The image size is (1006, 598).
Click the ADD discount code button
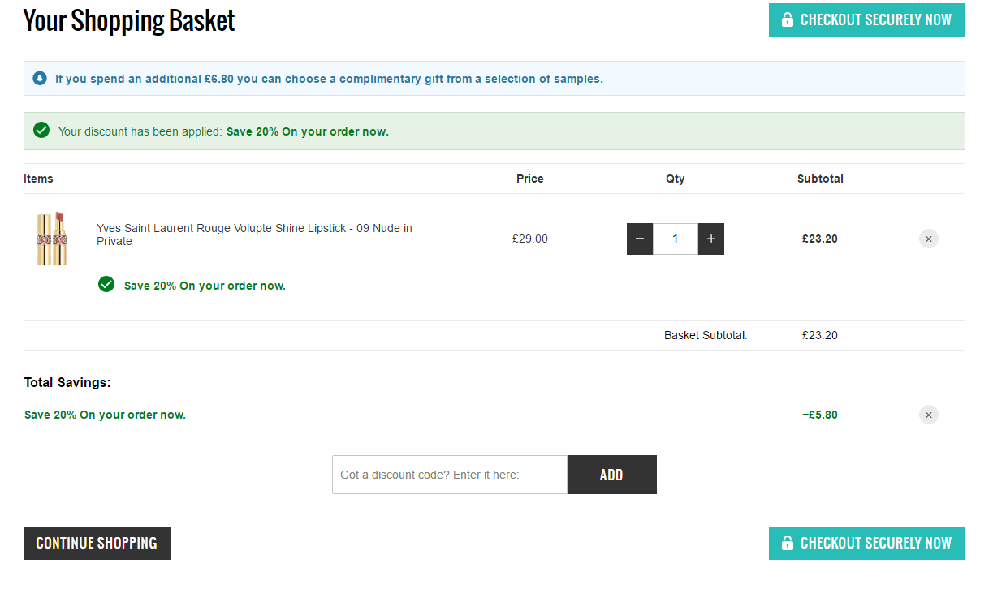(x=612, y=475)
